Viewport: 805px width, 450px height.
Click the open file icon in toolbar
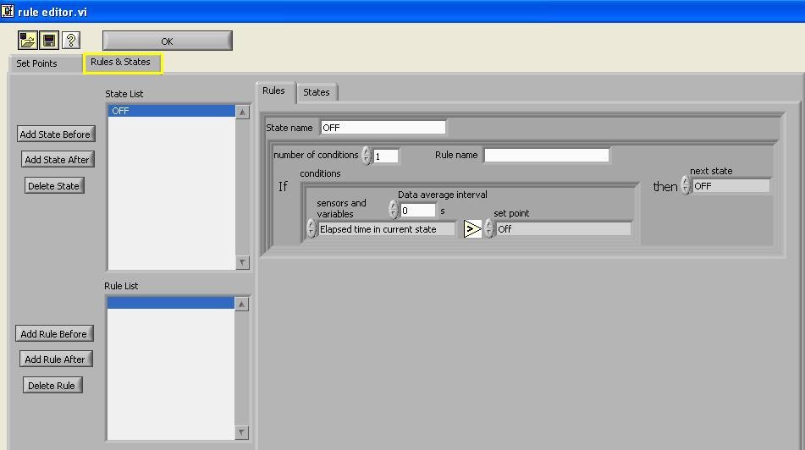coord(28,40)
